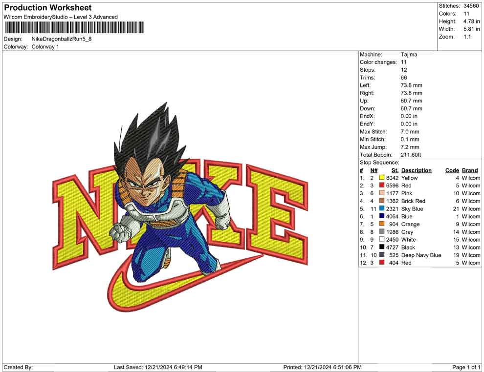Select the Total Bobbin value '211.60ft'
This screenshot has height=372, width=484.
point(411,155)
